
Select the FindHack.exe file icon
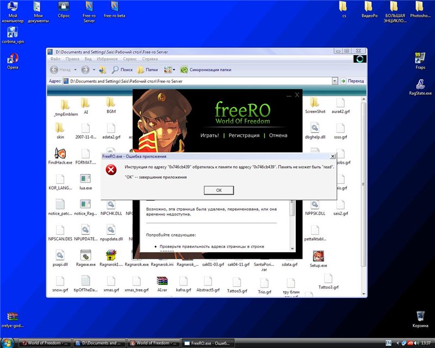point(60,156)
